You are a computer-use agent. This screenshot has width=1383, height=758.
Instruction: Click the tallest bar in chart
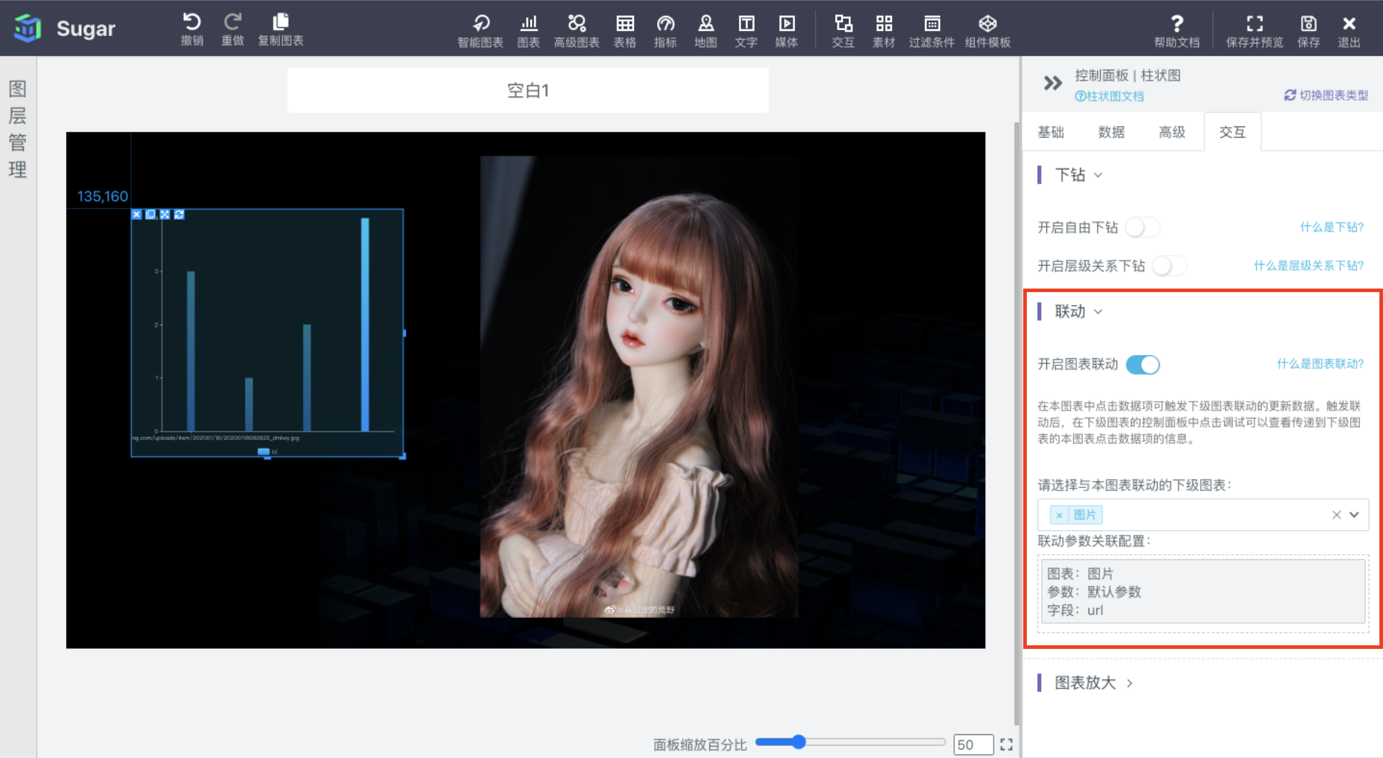[x=365, y=324]
